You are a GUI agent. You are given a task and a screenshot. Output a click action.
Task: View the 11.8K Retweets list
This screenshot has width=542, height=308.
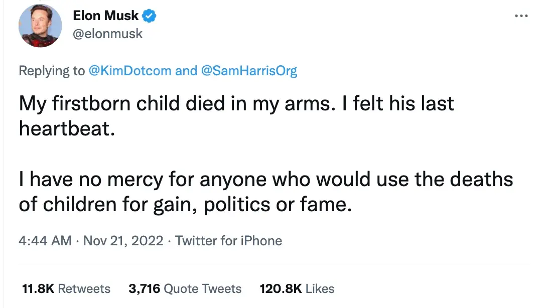tap(66, 288)
